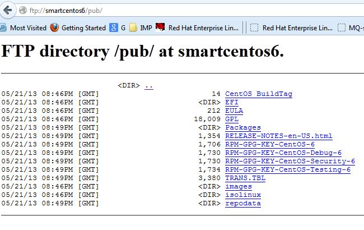Open Getting Started bookmark
This screenshot has width=364, height=230.
tap(83, 28)
